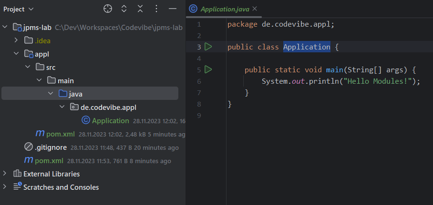This screenshot has height=205, width=433.
Task: Click the String[] args parameter
Action: coord(375,70)
